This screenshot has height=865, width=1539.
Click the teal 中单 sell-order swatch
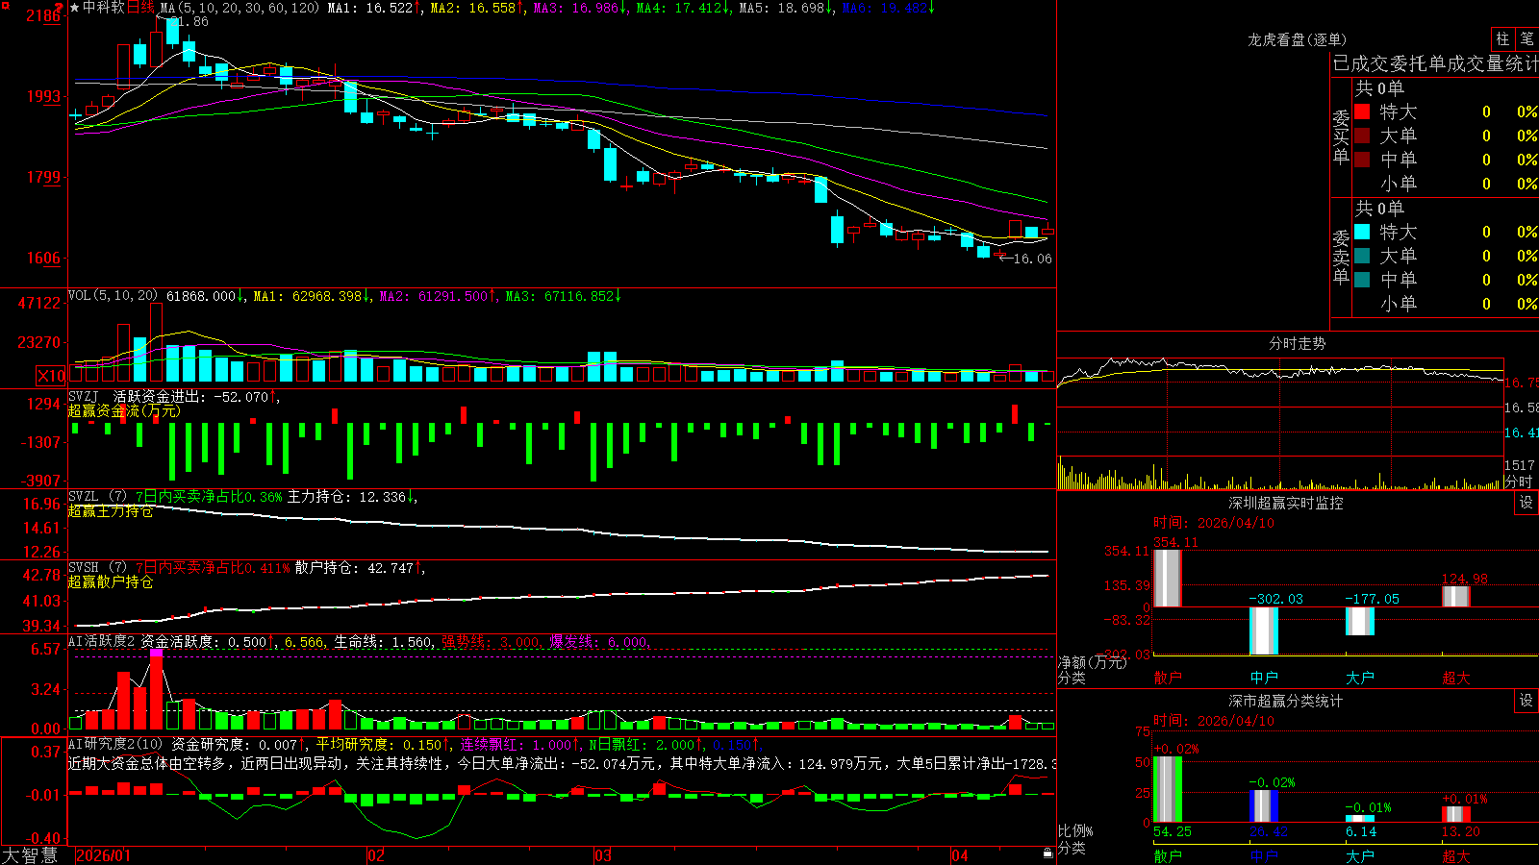click(x=1362, y=280)
